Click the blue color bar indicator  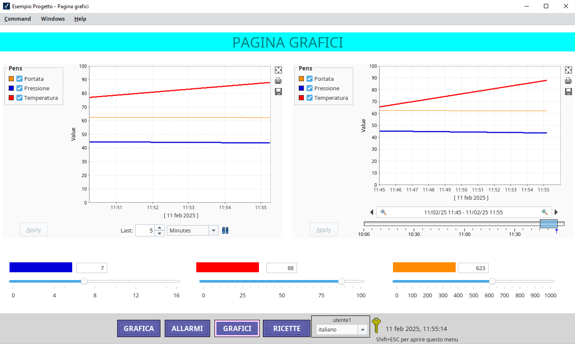pos(41,267)
